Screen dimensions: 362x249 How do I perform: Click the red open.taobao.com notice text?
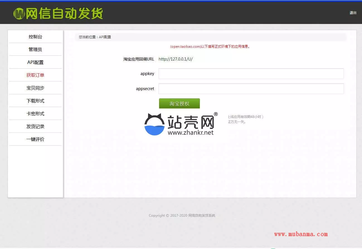point(210,47)
